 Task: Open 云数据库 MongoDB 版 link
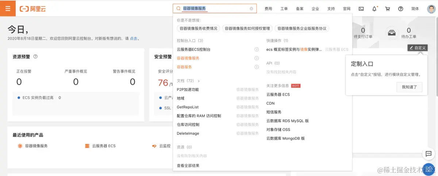click(285, 138)
